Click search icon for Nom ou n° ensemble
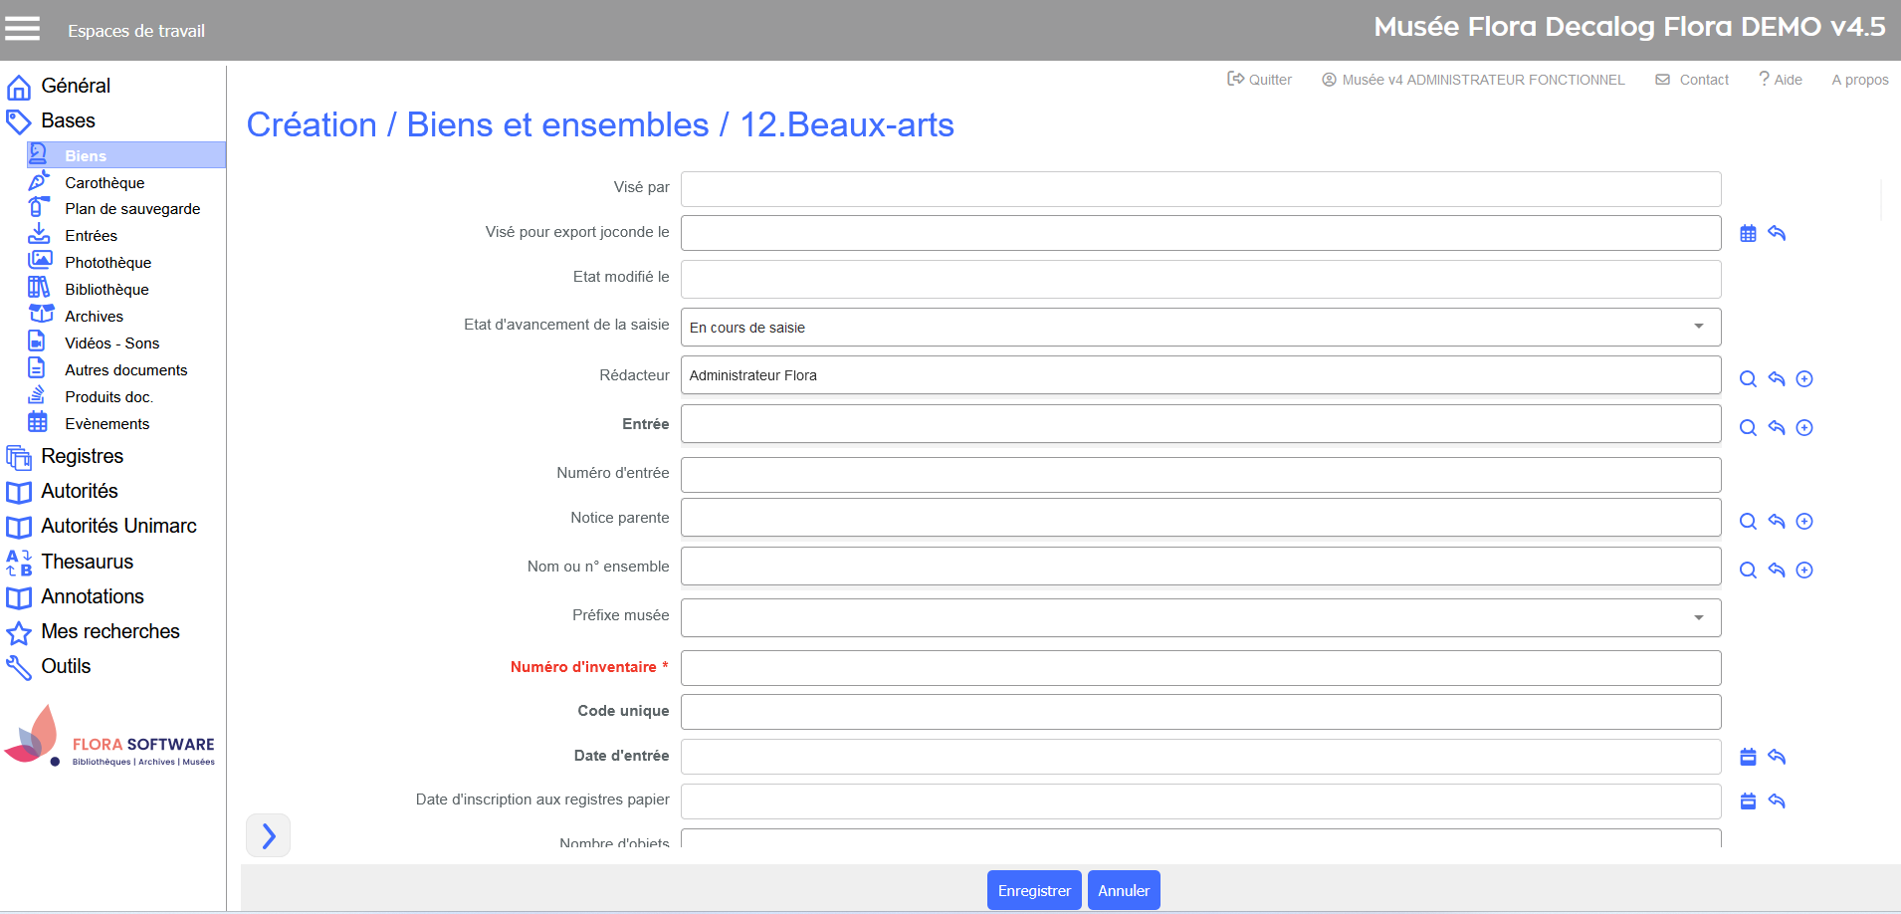1901x914 pixels. 1748,570
